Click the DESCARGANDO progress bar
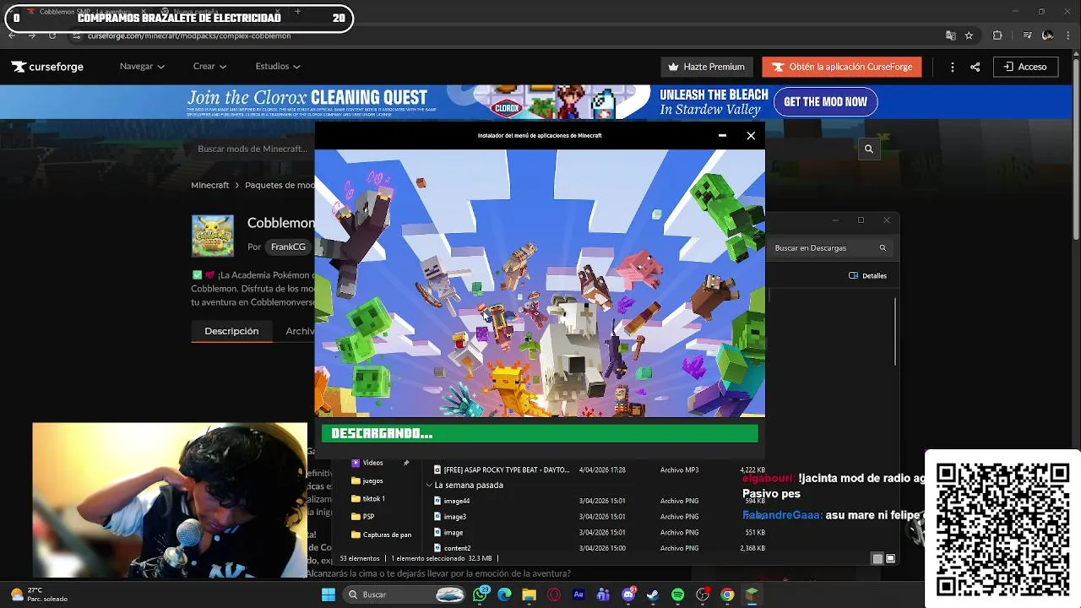This screenshot has width=1081, height=608. click(540, 433)
